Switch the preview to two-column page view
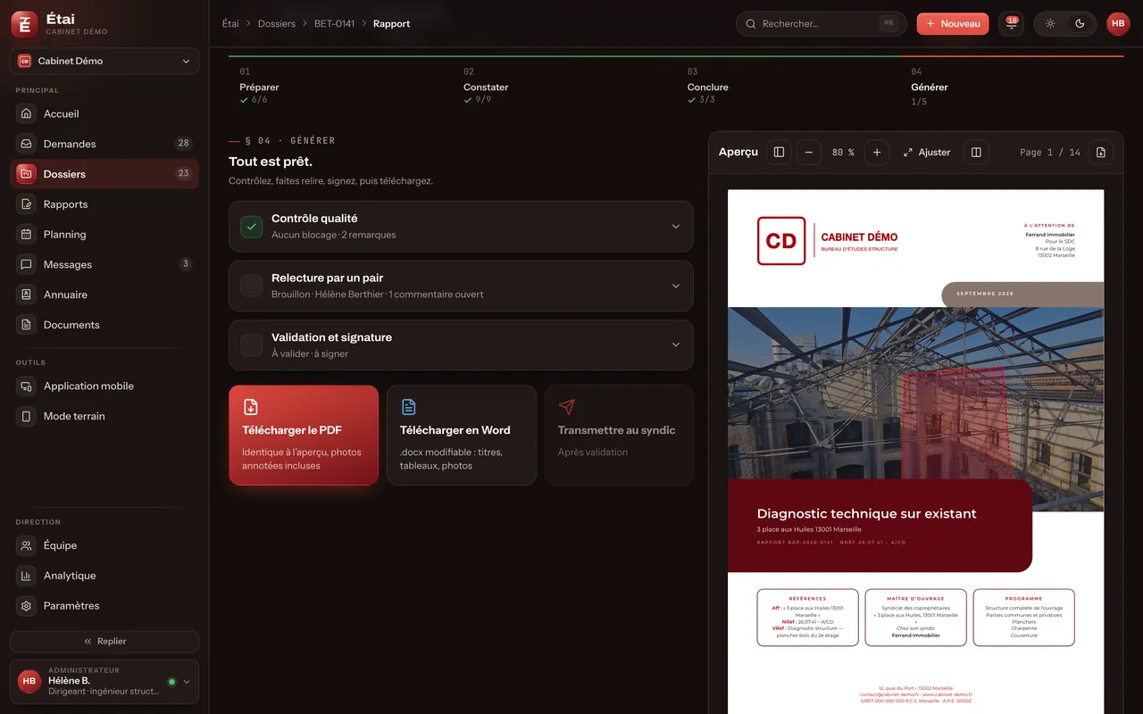This screenshot has width=1143, height=714. pyautogui.click(x=976, y=153)
